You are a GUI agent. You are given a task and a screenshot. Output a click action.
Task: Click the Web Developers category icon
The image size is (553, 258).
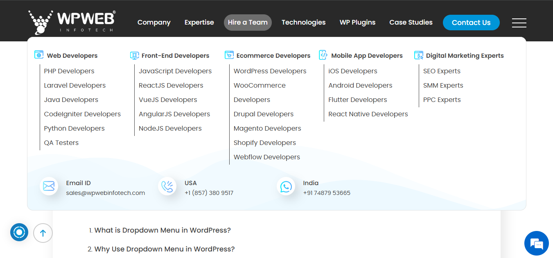tap(39, 55)
